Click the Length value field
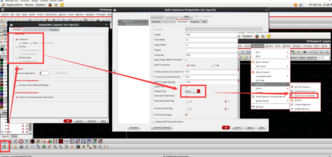 (211, 35)
